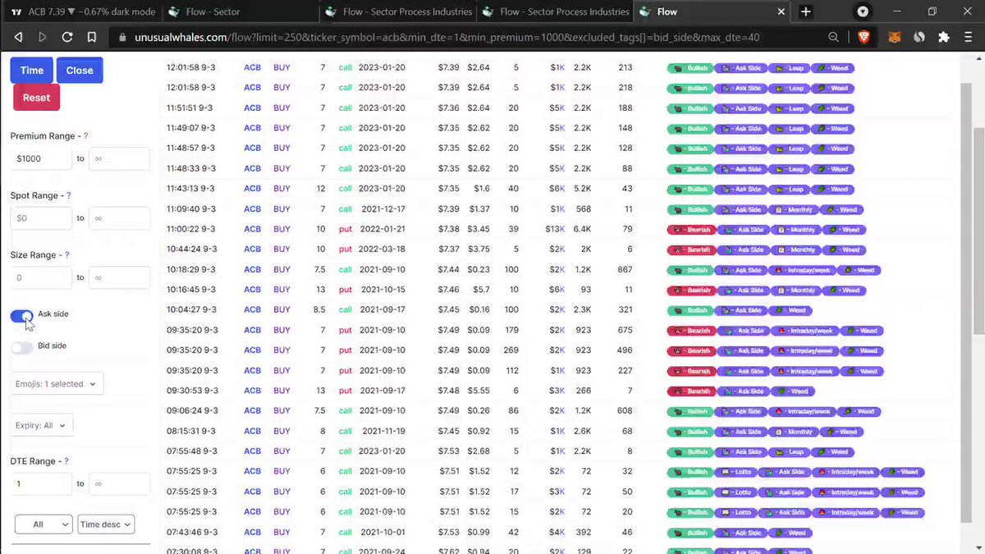Click the 2022-01-21 expiry in the 11:00:22 row
The height and width of the screenshot is (554, 985).
382,229
